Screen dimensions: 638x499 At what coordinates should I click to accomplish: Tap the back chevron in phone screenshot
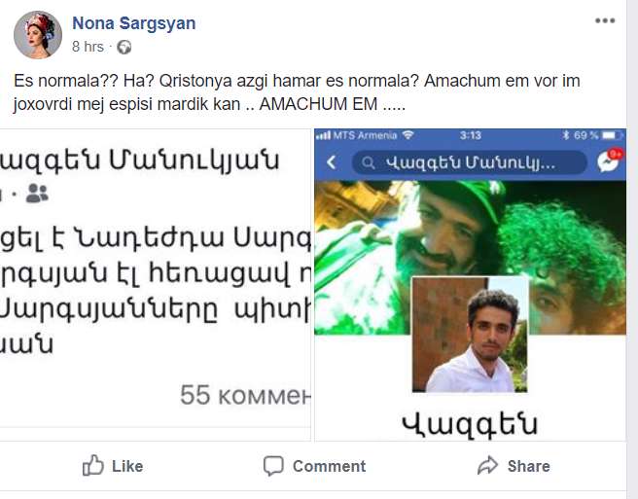[x=332, y=162]
